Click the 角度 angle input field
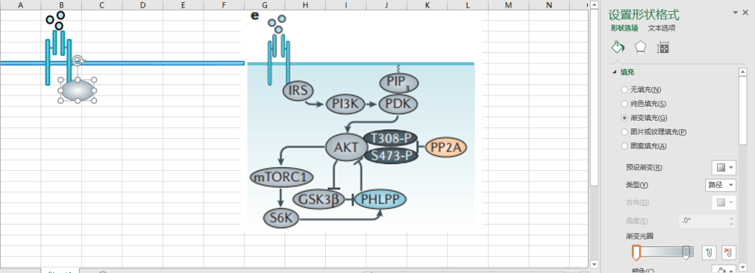 [703, 221]
